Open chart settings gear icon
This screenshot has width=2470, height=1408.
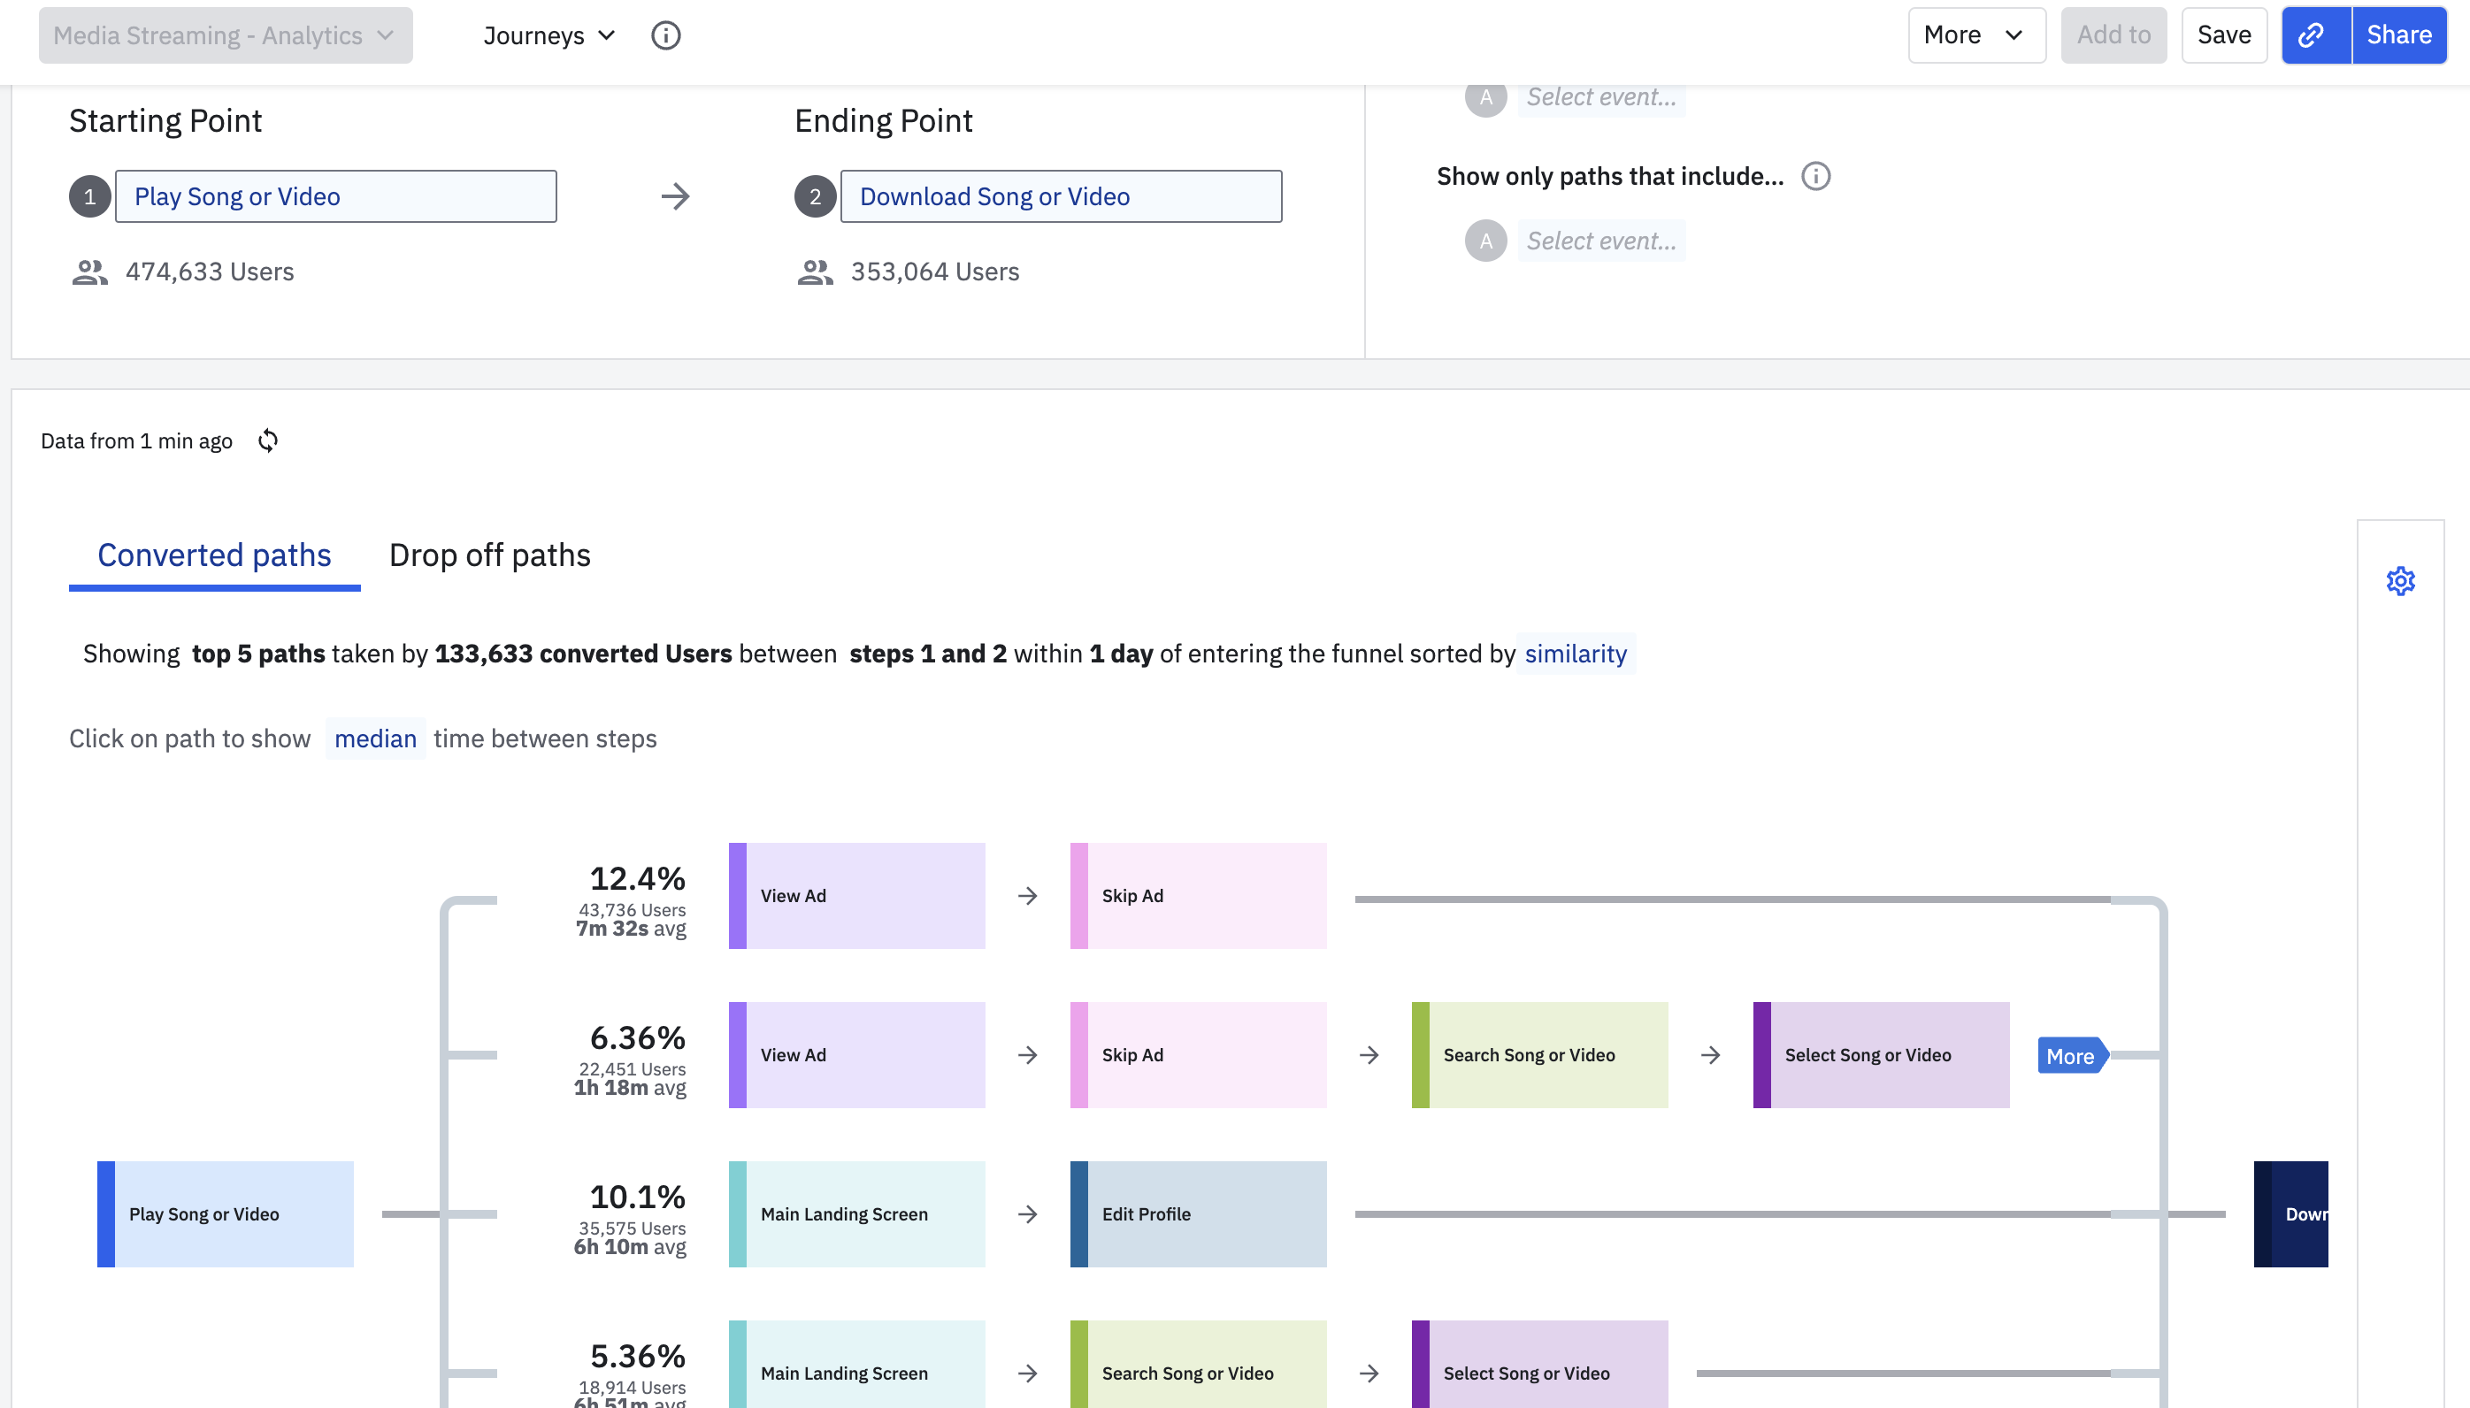(2400, 581)
